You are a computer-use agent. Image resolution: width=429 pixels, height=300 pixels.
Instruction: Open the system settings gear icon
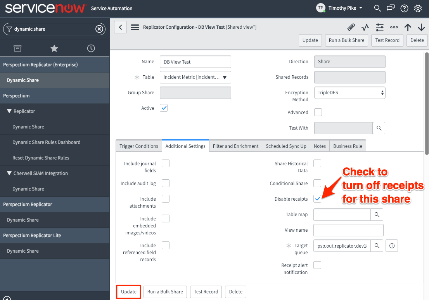(417, 8)
